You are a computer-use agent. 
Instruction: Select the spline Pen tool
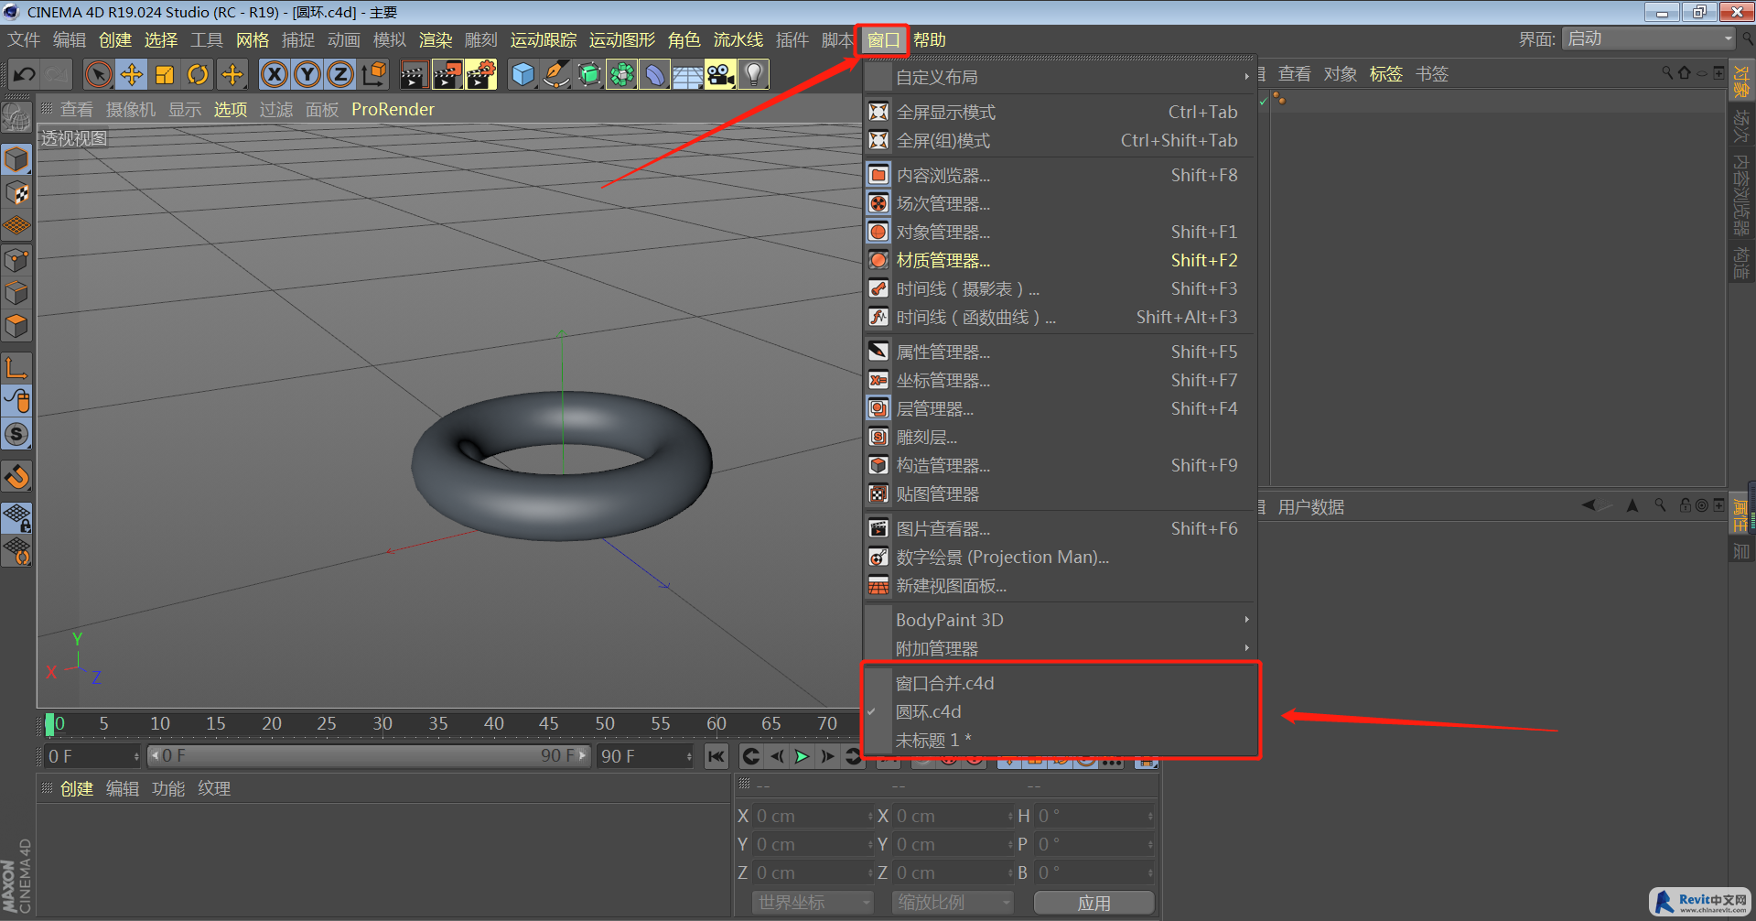(556, 74)
